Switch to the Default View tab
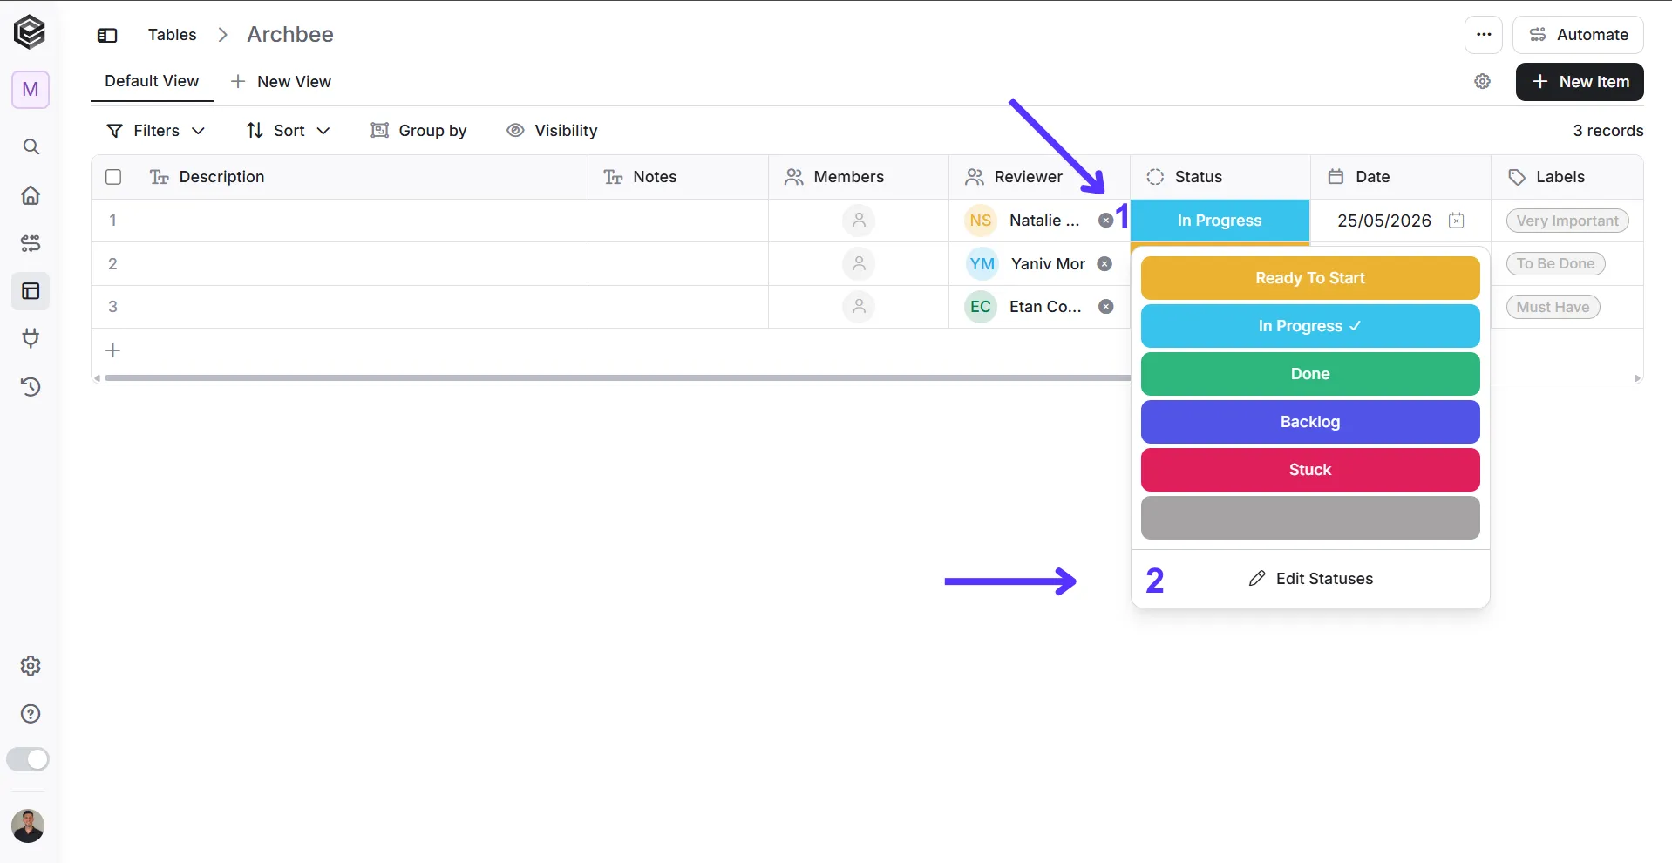Viewport: 1672px width, 863px height. click(x=152, y=81)
